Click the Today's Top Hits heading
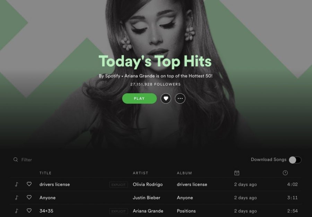 pos(155,61)
